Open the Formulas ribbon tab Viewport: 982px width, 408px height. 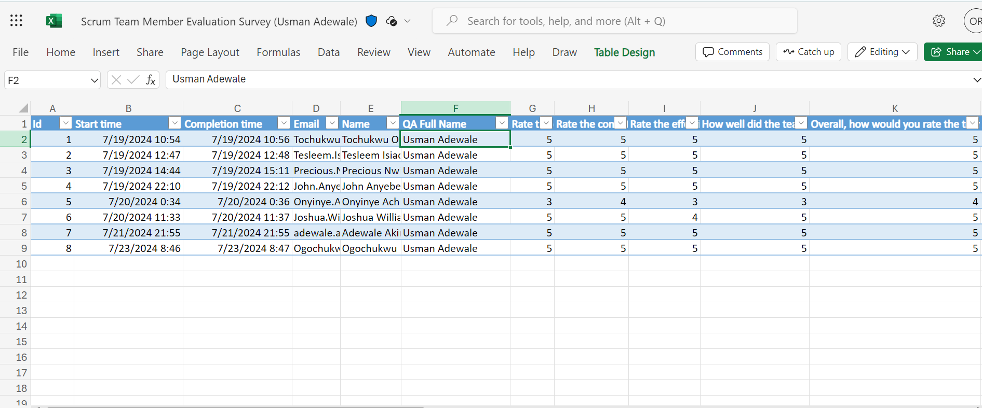278,52
